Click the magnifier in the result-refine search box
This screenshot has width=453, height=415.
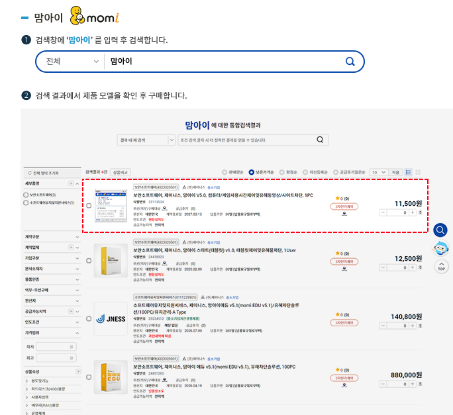320,140
